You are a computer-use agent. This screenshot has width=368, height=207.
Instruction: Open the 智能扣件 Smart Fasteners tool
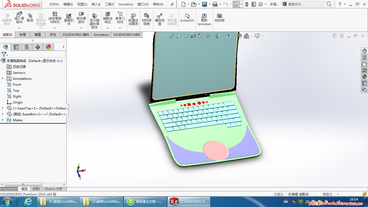(x=69, y=19)
